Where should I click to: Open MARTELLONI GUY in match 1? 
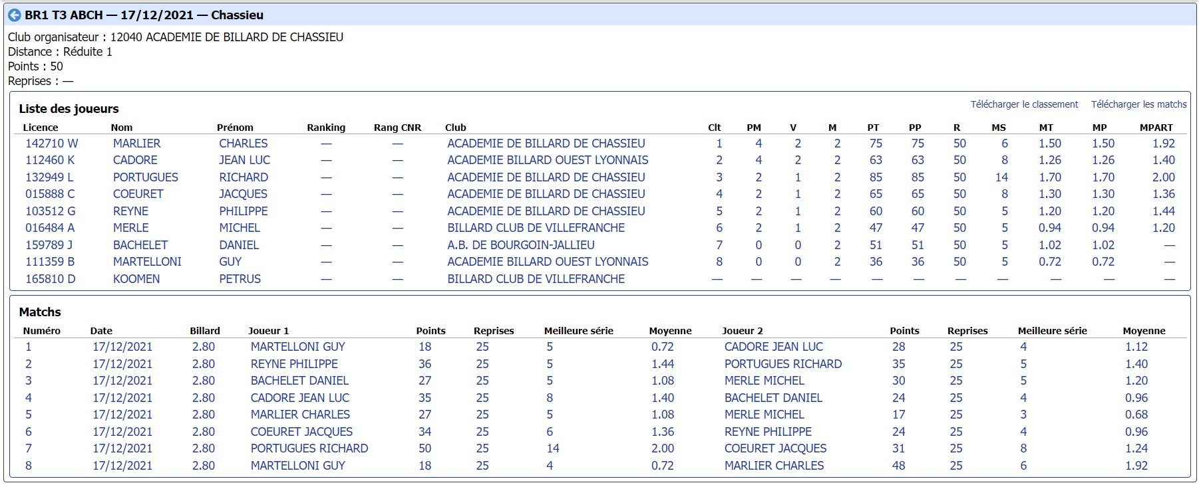click(x=298, y=347)
